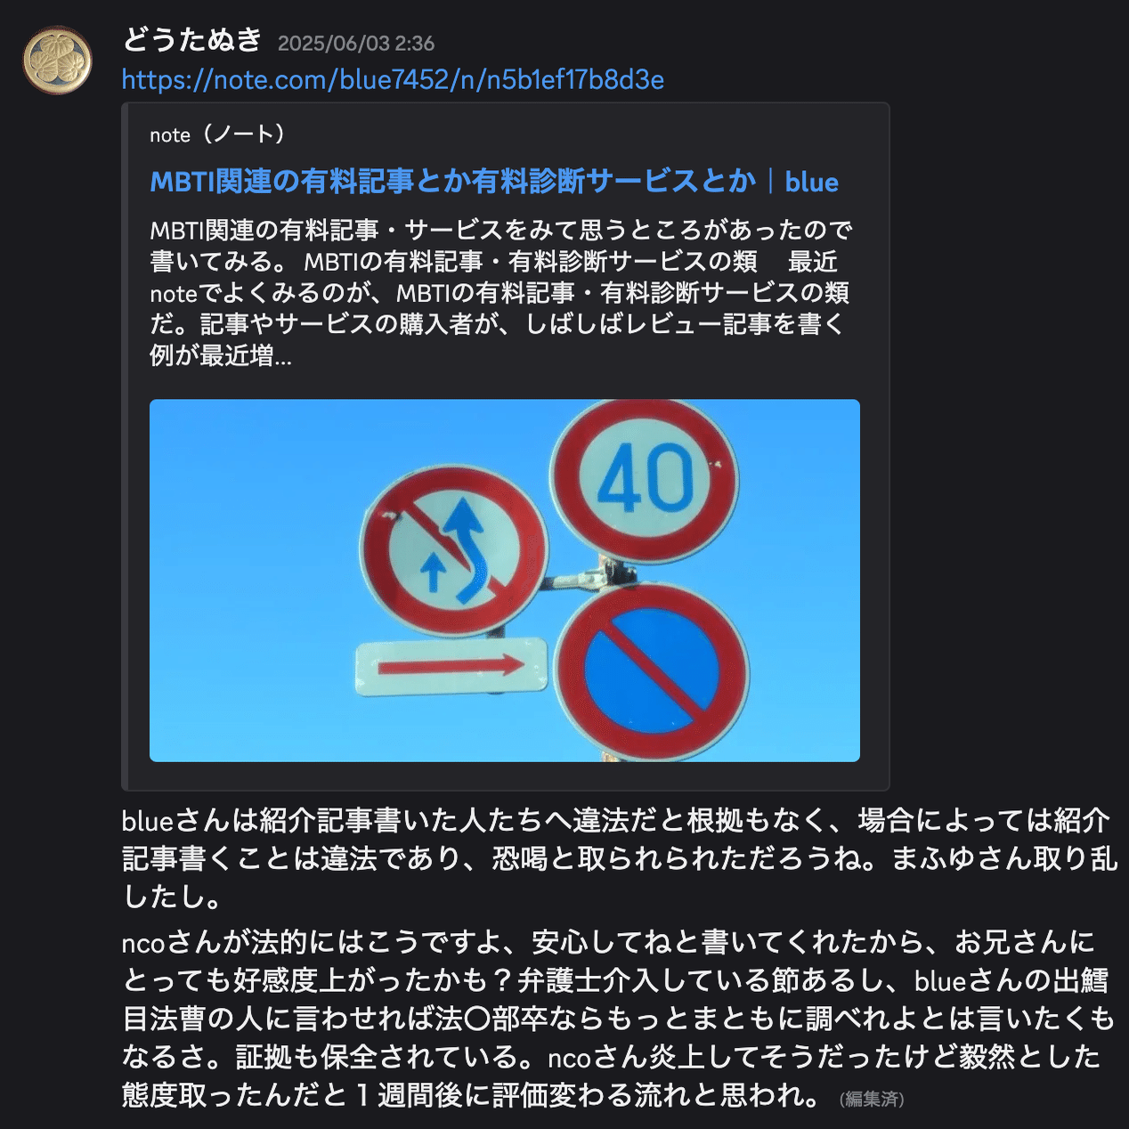Image resolution: width=1129 pixels, height=1129 pixels.
Task: Open the note.com/blue7452 URL link
Action: click(393, 80)
